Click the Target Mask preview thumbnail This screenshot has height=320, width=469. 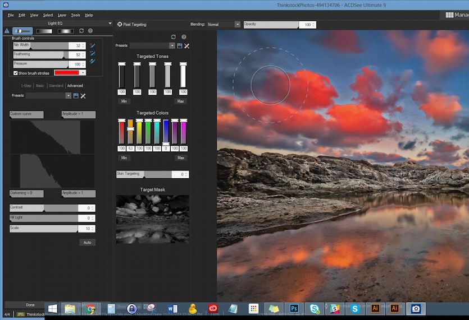click(x=153, y=219)
